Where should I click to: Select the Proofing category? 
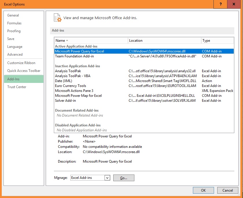coord(14,31)
